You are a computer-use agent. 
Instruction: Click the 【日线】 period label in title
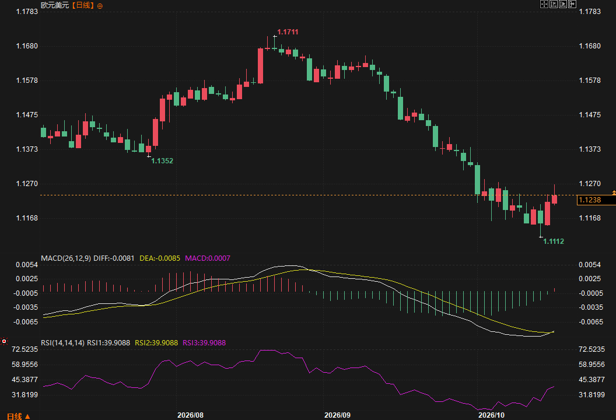pos(83,5)
